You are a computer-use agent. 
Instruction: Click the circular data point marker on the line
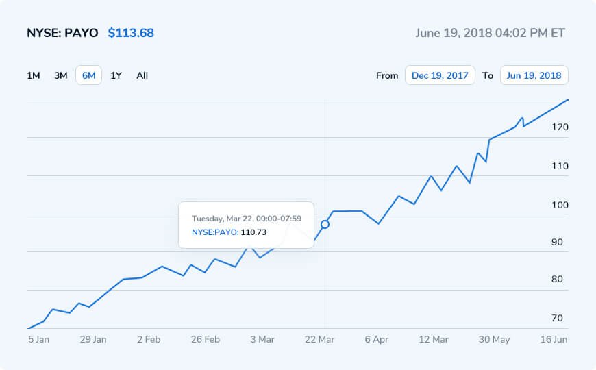325,224
